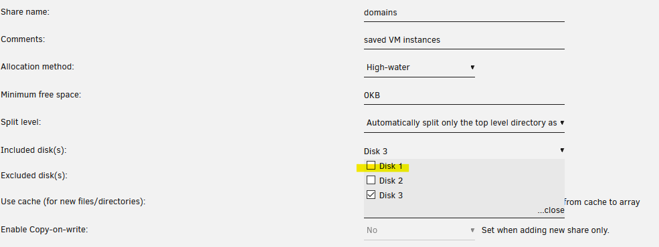Screen dimensions: 659x247
Task: Click the arrow beside Included disks Disk 3
Action: point(562,150)
